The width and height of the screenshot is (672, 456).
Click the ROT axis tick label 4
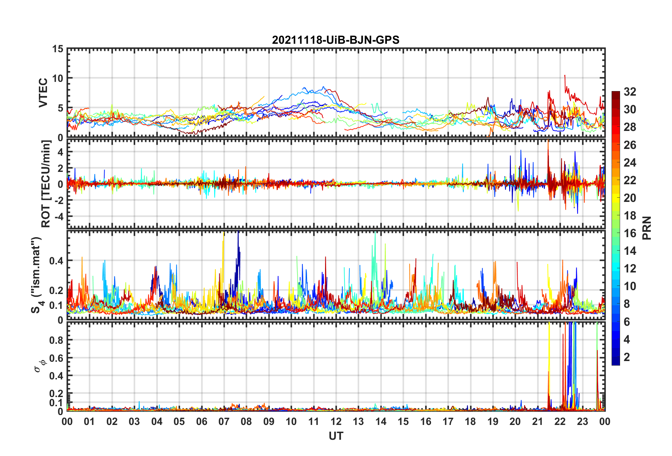[60, 152]
